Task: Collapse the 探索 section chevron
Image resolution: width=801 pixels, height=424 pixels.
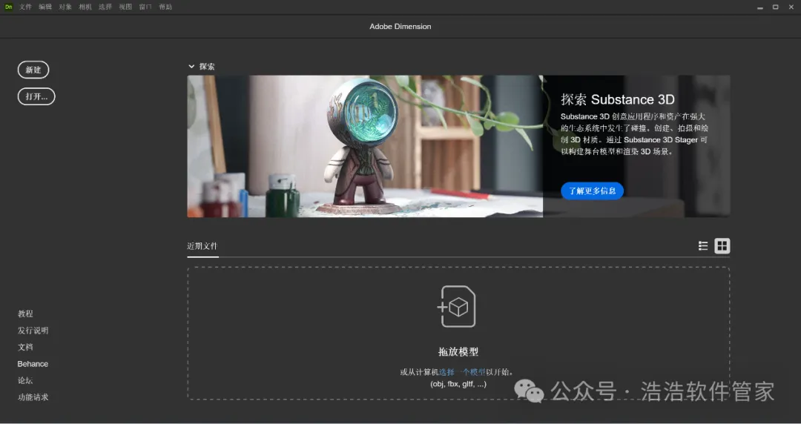Action: (x=191, y=67)
